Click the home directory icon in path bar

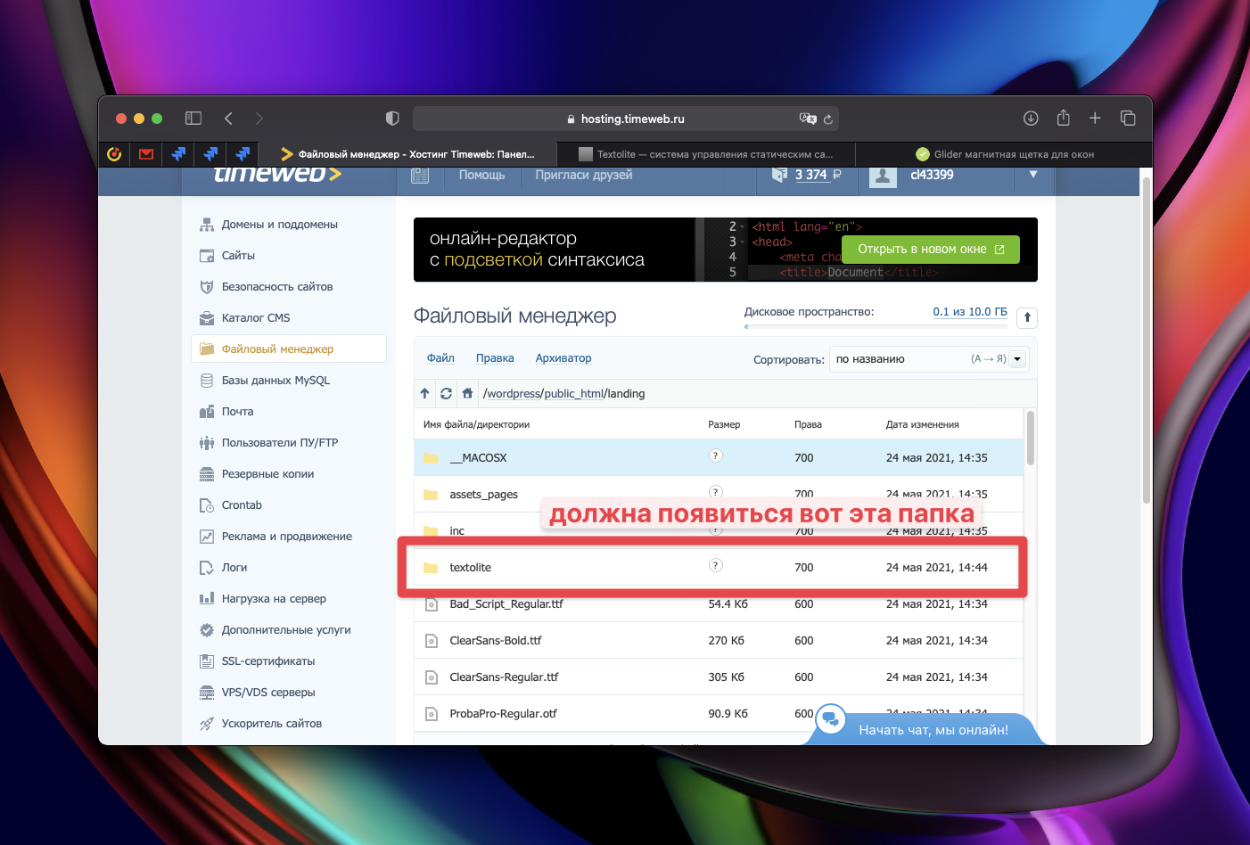pyautogui.click(x=467, y=393)
